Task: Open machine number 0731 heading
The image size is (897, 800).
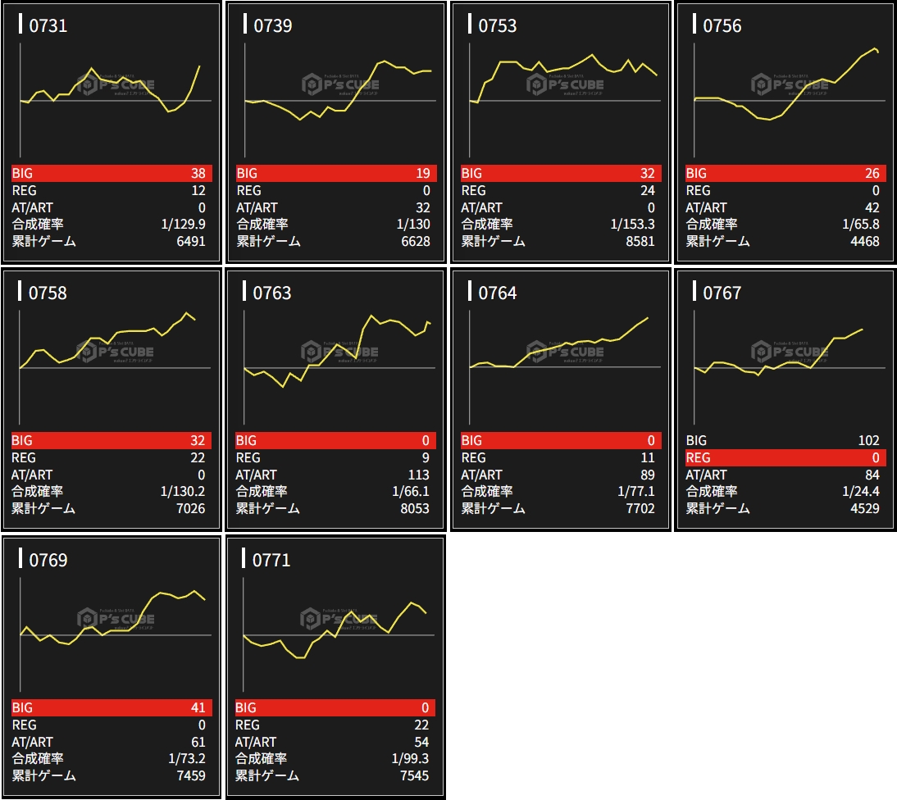Action: coord(48,25)
